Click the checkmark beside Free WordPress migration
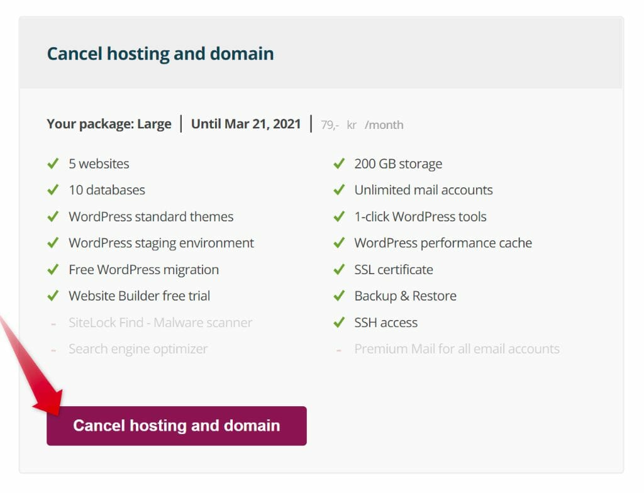This screenshot has height=493, width=644. [53, 269]
